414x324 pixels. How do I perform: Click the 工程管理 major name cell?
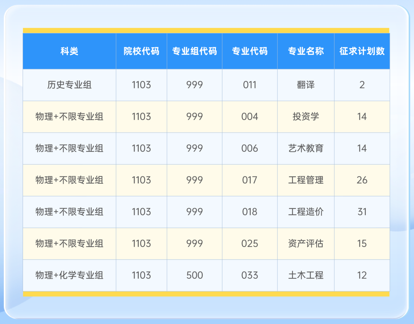tap(306, 180)
